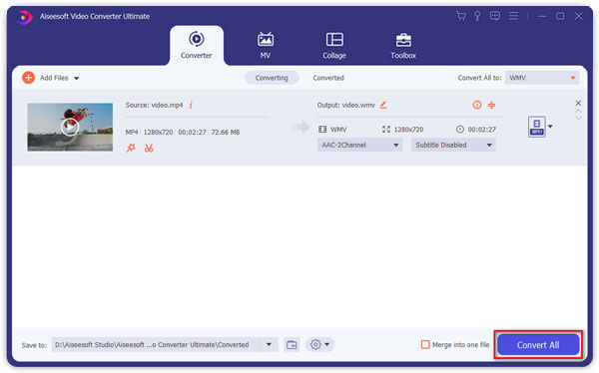Switch to the MV tab
The height and width of the screenshot is (373, 599).
click(x=266, y=45)
